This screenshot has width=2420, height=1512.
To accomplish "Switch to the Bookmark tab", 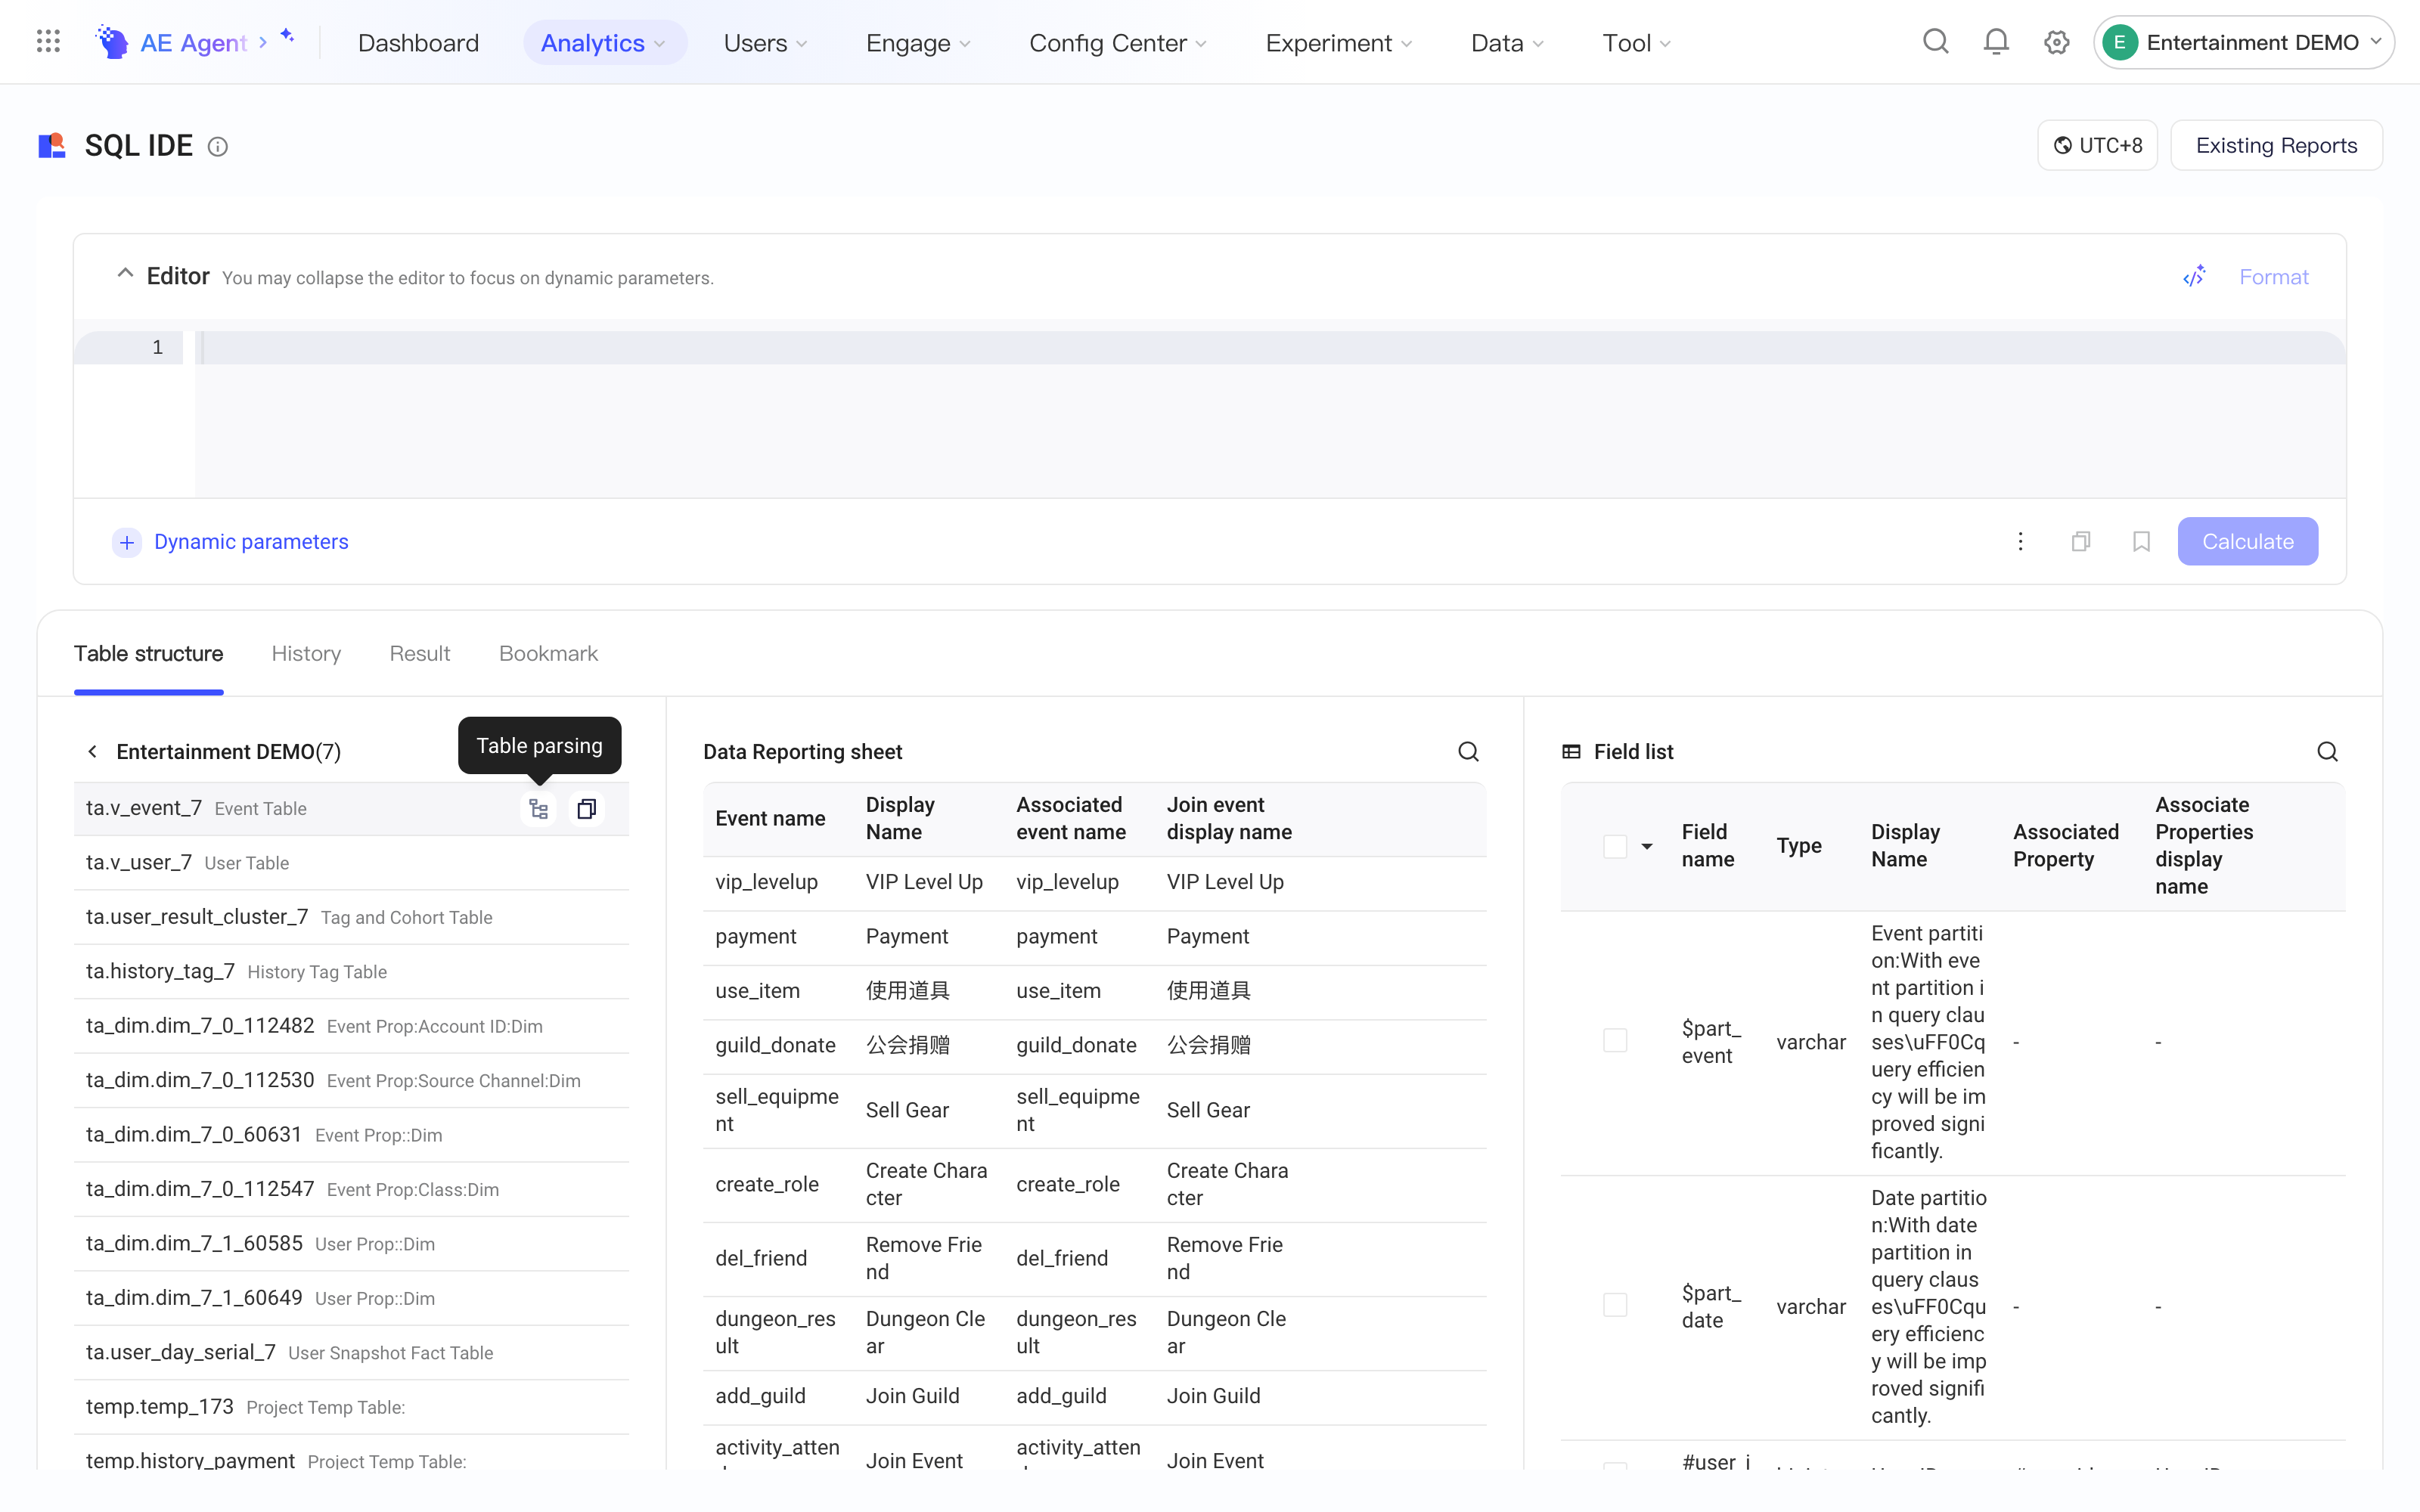I will [x=548, y=654].
